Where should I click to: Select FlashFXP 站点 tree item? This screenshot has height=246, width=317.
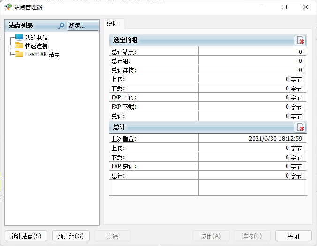tap(43, 54)
